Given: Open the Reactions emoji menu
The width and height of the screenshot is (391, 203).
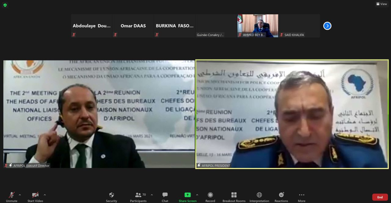Looking at the screenshot, I should coord(281,195).
